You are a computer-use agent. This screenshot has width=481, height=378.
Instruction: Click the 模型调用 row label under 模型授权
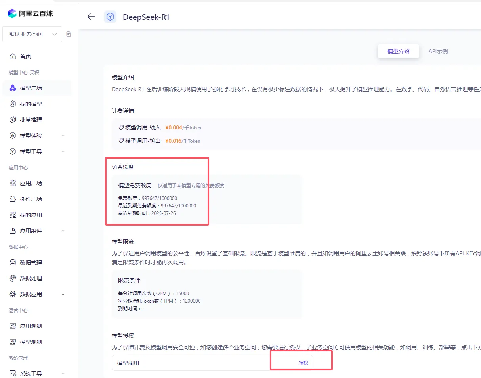coord(128,363)
